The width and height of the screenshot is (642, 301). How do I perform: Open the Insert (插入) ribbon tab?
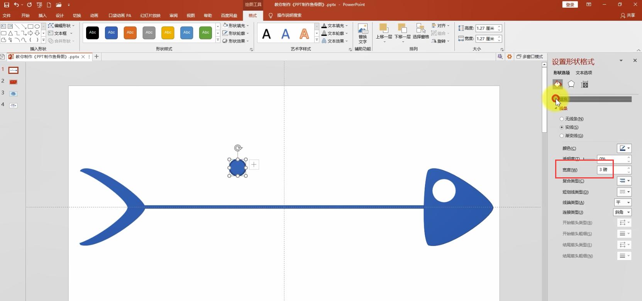[x=42, y=15]
